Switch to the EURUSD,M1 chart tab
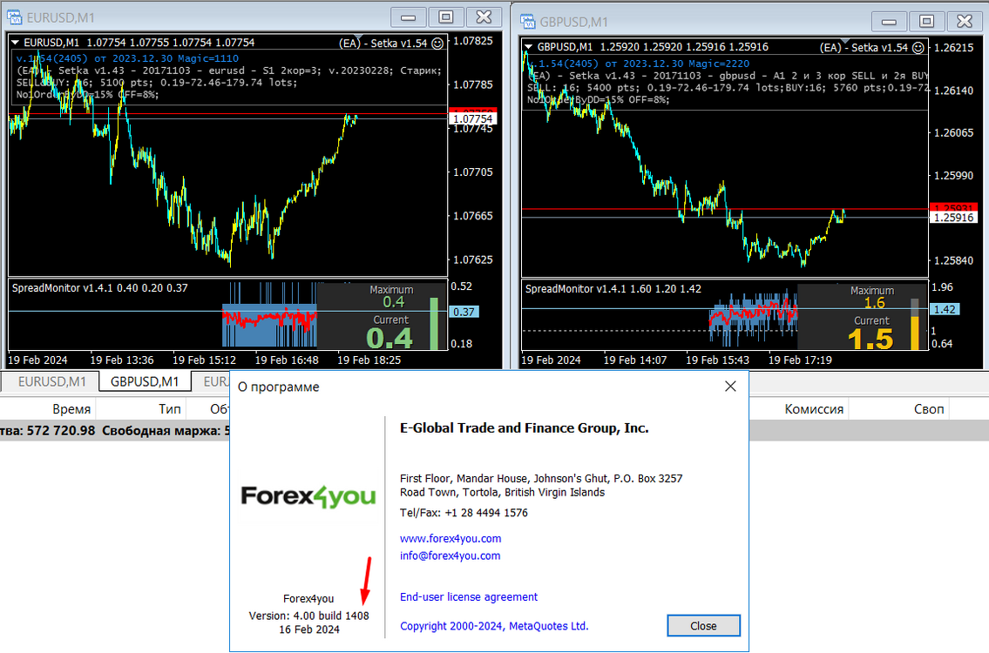Viewport: 989px width, 653px height. click(x=51, y=381)
